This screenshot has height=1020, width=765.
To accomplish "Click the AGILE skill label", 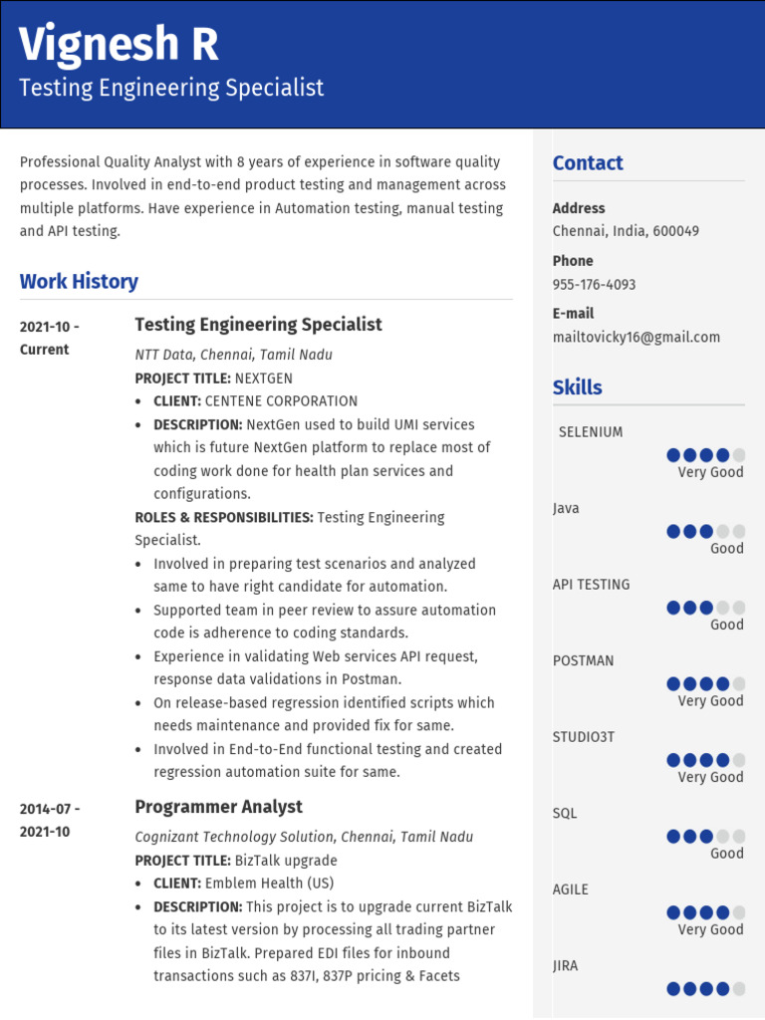I will (571, 890).
